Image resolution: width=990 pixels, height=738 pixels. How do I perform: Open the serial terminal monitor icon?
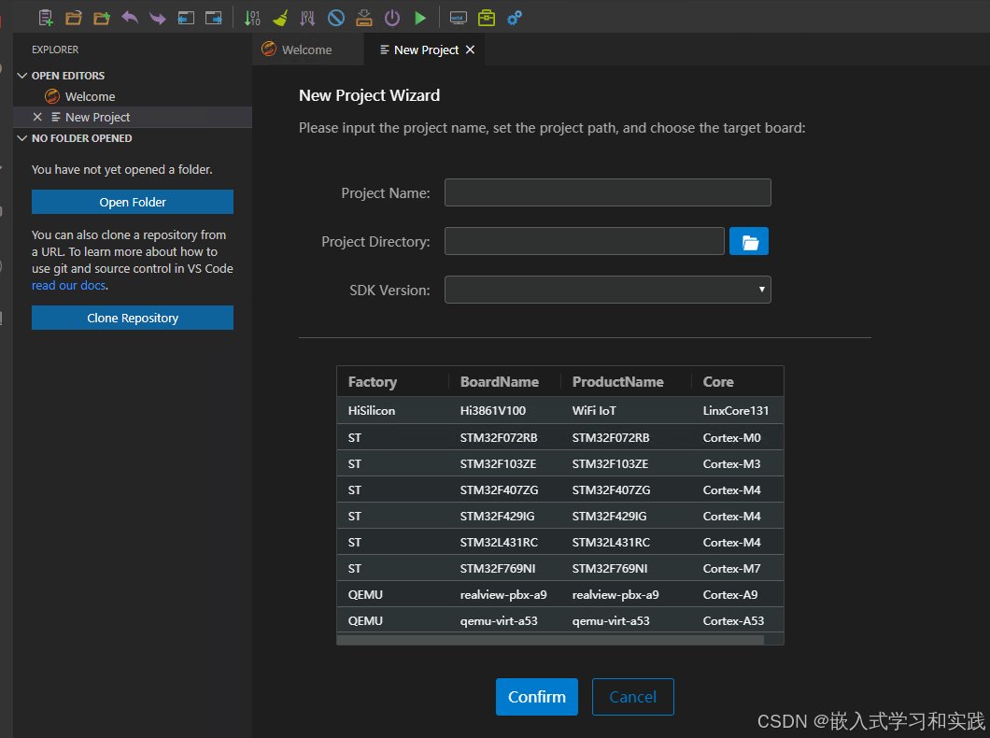tap(459, 18)
